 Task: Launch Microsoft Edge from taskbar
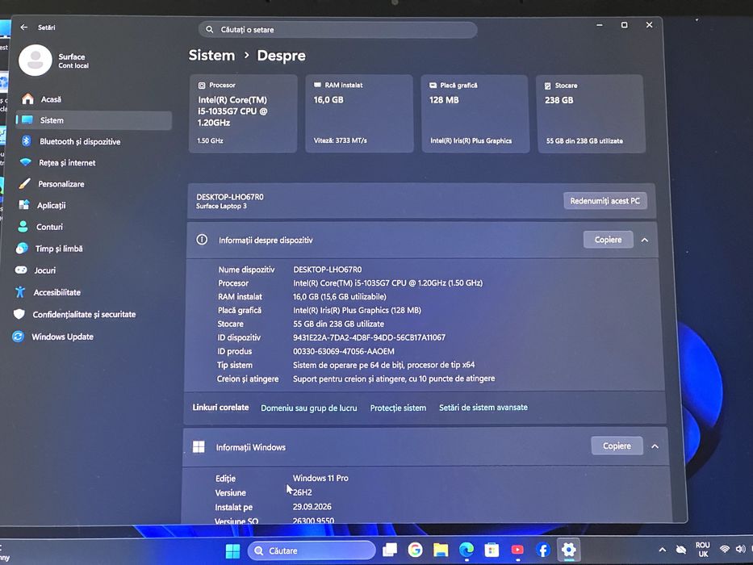pyautogui.click(x=466, y=550)
